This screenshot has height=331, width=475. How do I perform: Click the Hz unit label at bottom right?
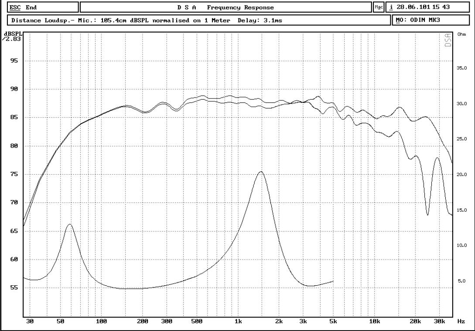tap(461, 321)
